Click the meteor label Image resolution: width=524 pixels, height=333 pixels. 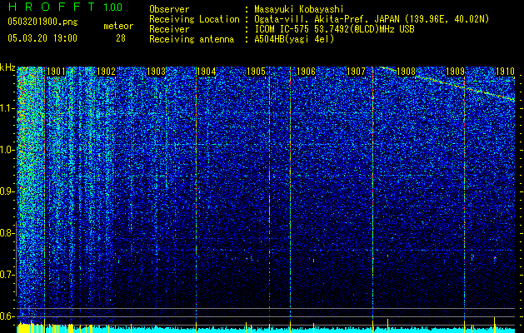coord(118,26)
